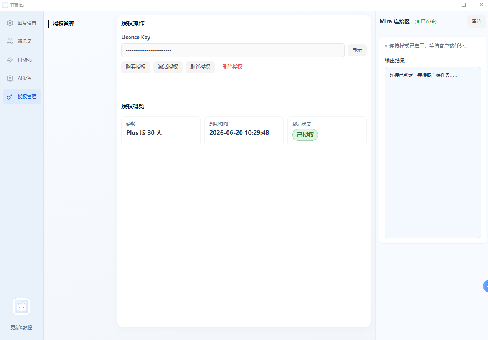Maximize the 控制台 window

464,5
